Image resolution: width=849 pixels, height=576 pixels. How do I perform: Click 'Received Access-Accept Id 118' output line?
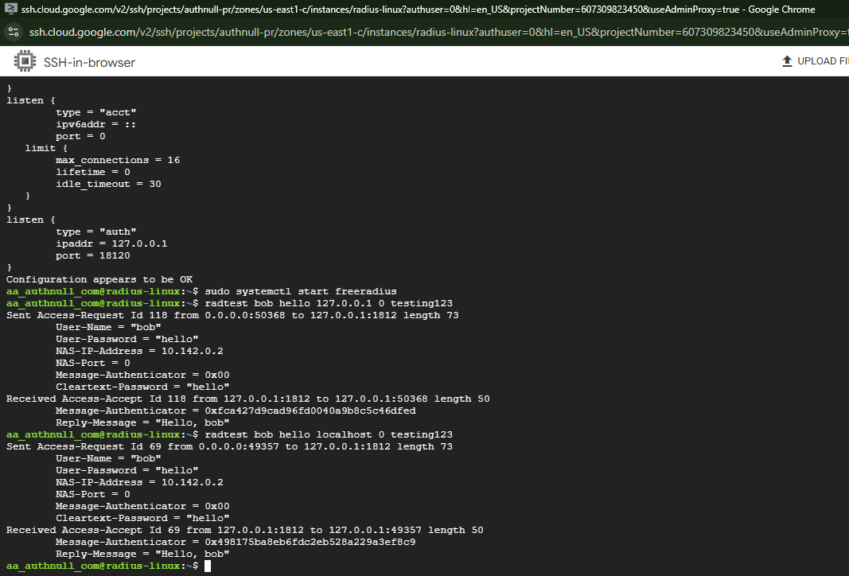pyautogui.click(x=247, y=399)
